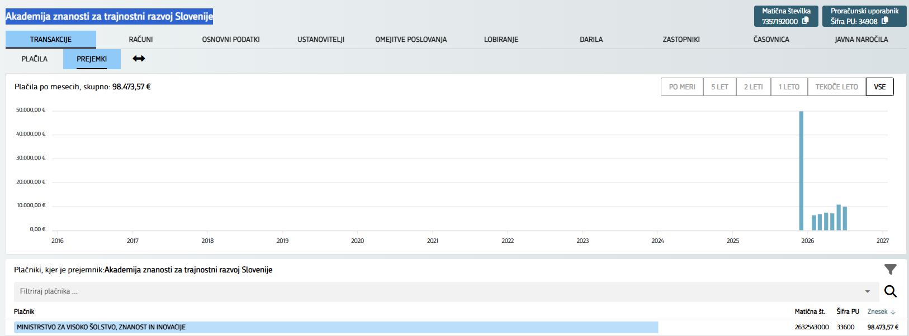Open the DARILA tab

tap(591, 40)
